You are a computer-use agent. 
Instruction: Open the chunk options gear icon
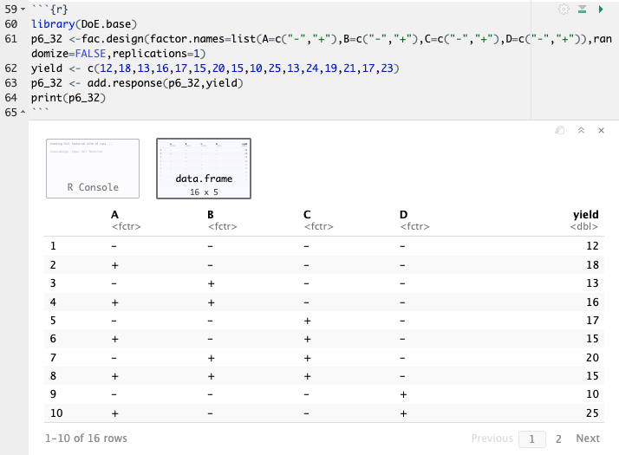coord(564,9)
